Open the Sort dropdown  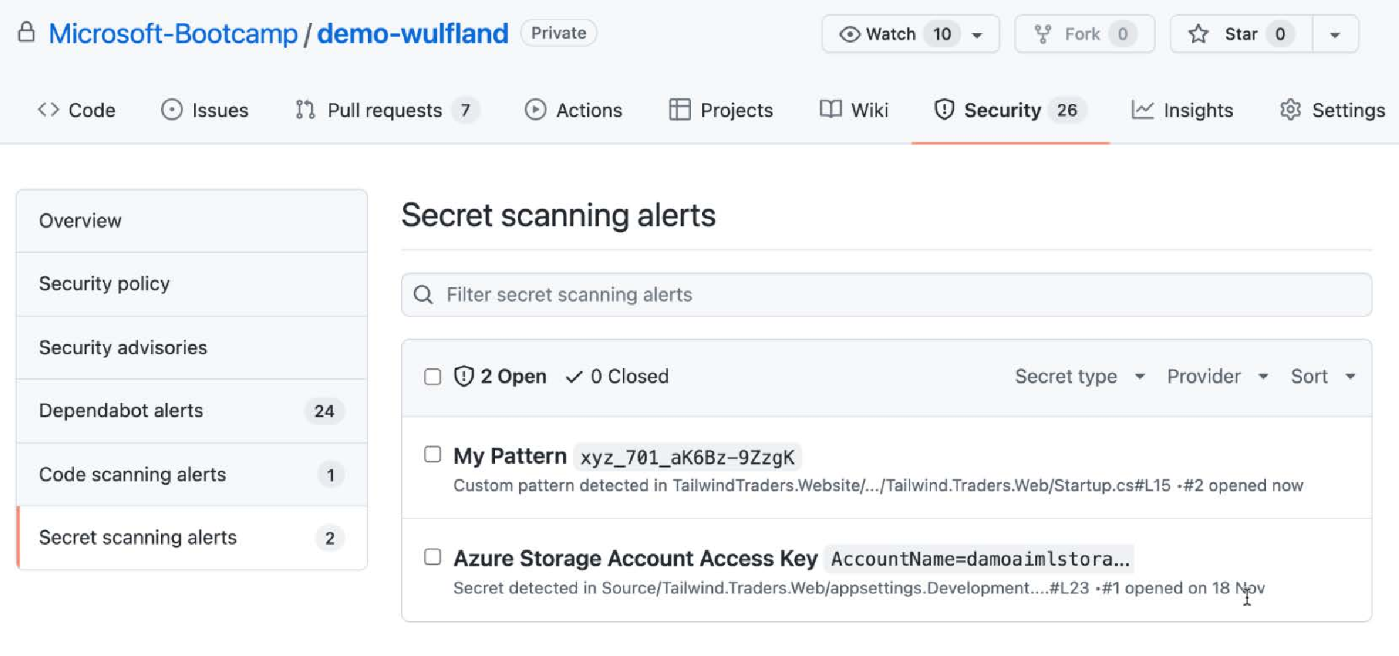click(1323, 376)
